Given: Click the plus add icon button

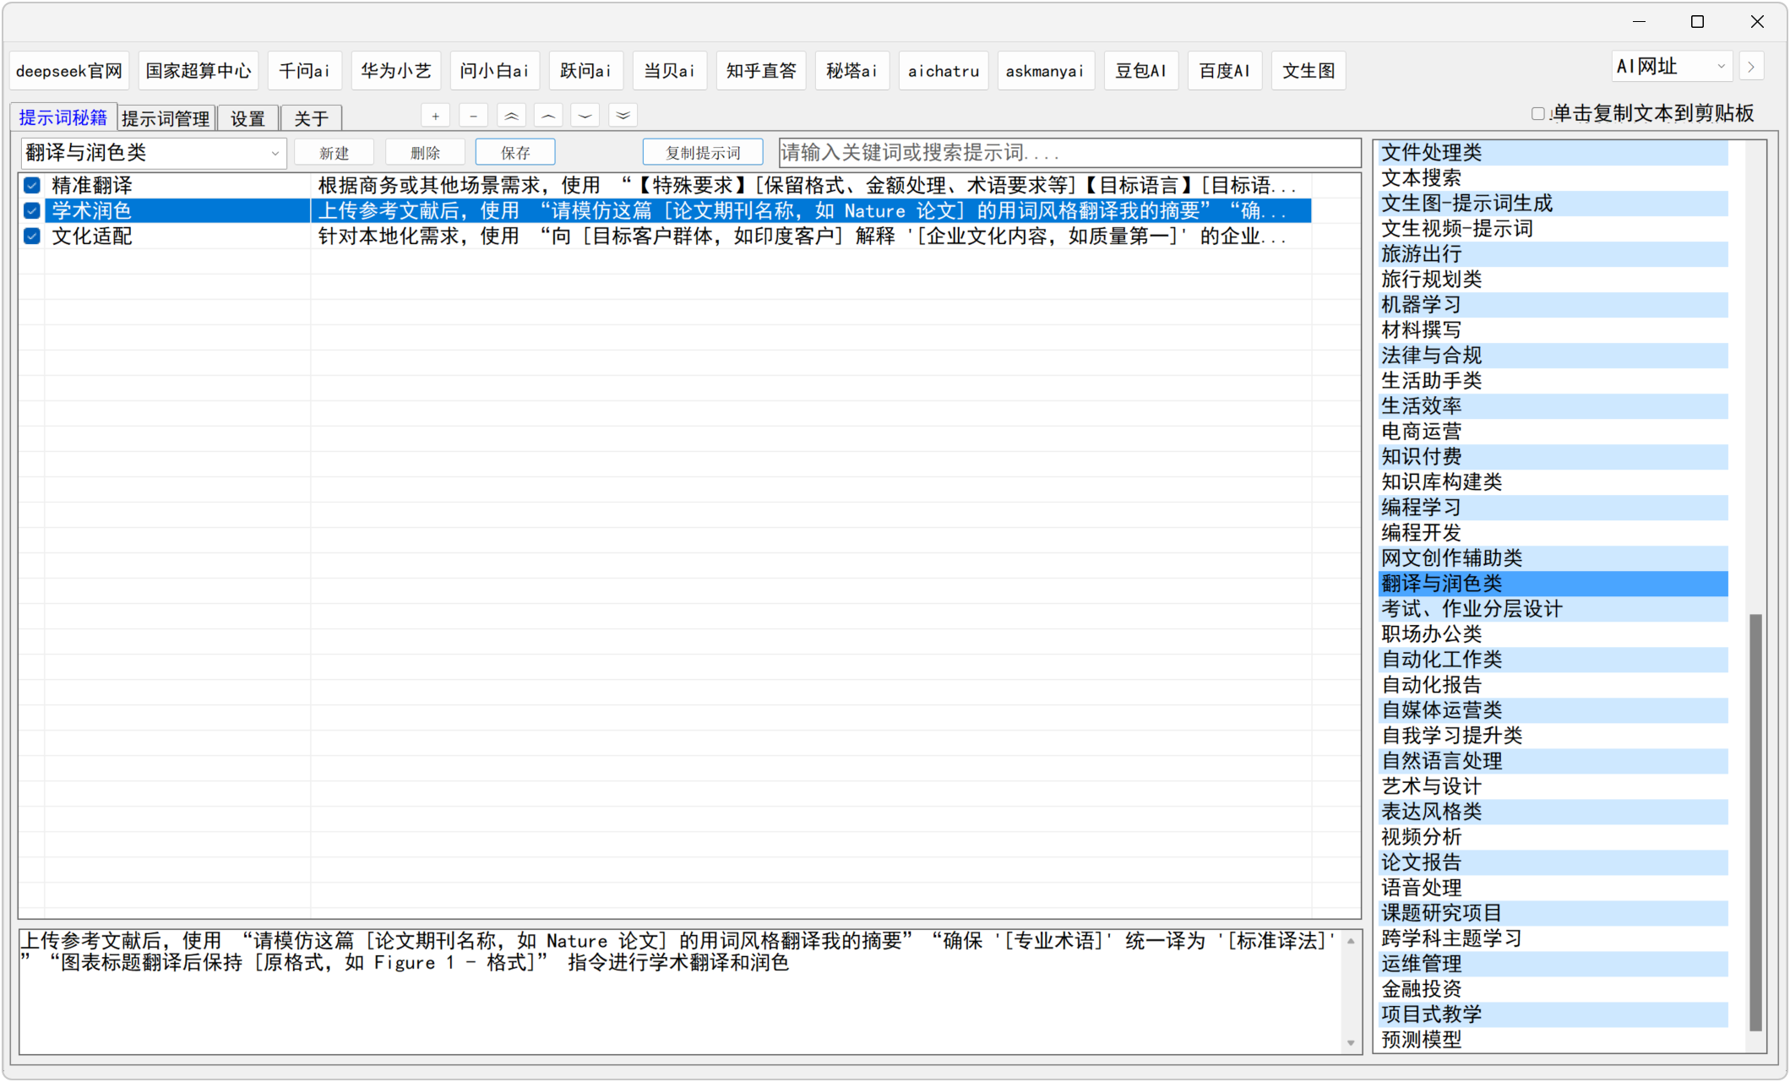Looking at the screenshot, I should (x=435, y=116).
